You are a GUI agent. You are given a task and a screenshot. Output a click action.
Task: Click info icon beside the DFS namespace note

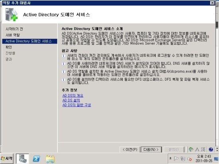click(64, 80)
